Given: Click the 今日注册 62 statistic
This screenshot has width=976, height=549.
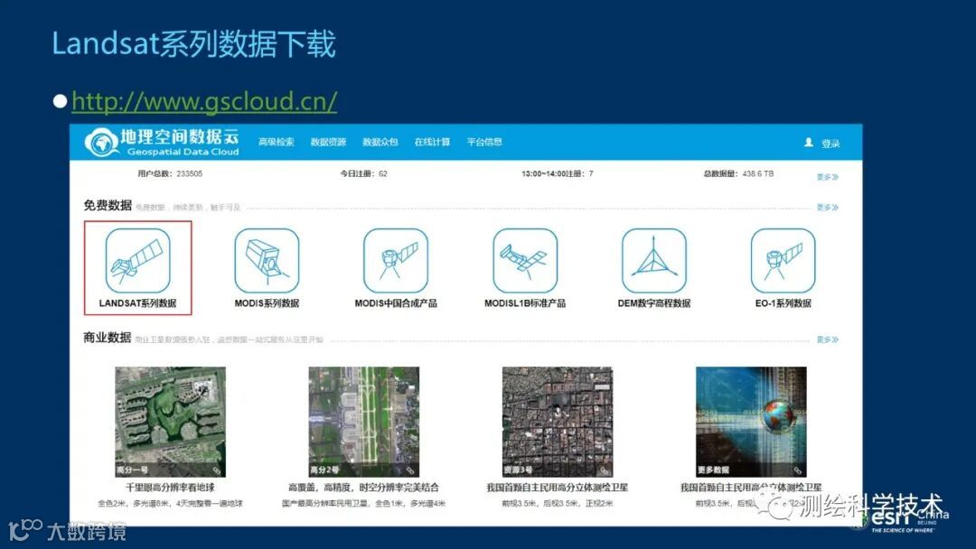Looking at the screenshot, I should tap(363, 174).
